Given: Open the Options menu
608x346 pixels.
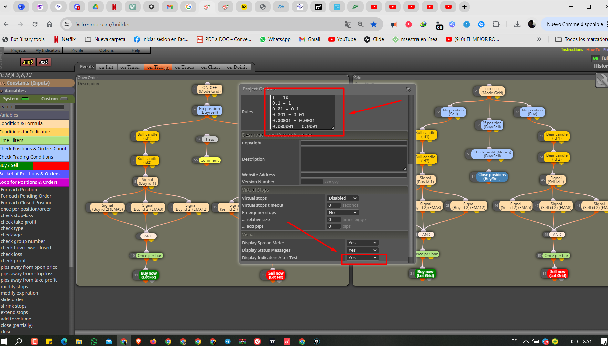Looking at the screenshot, I should (107, 50).
